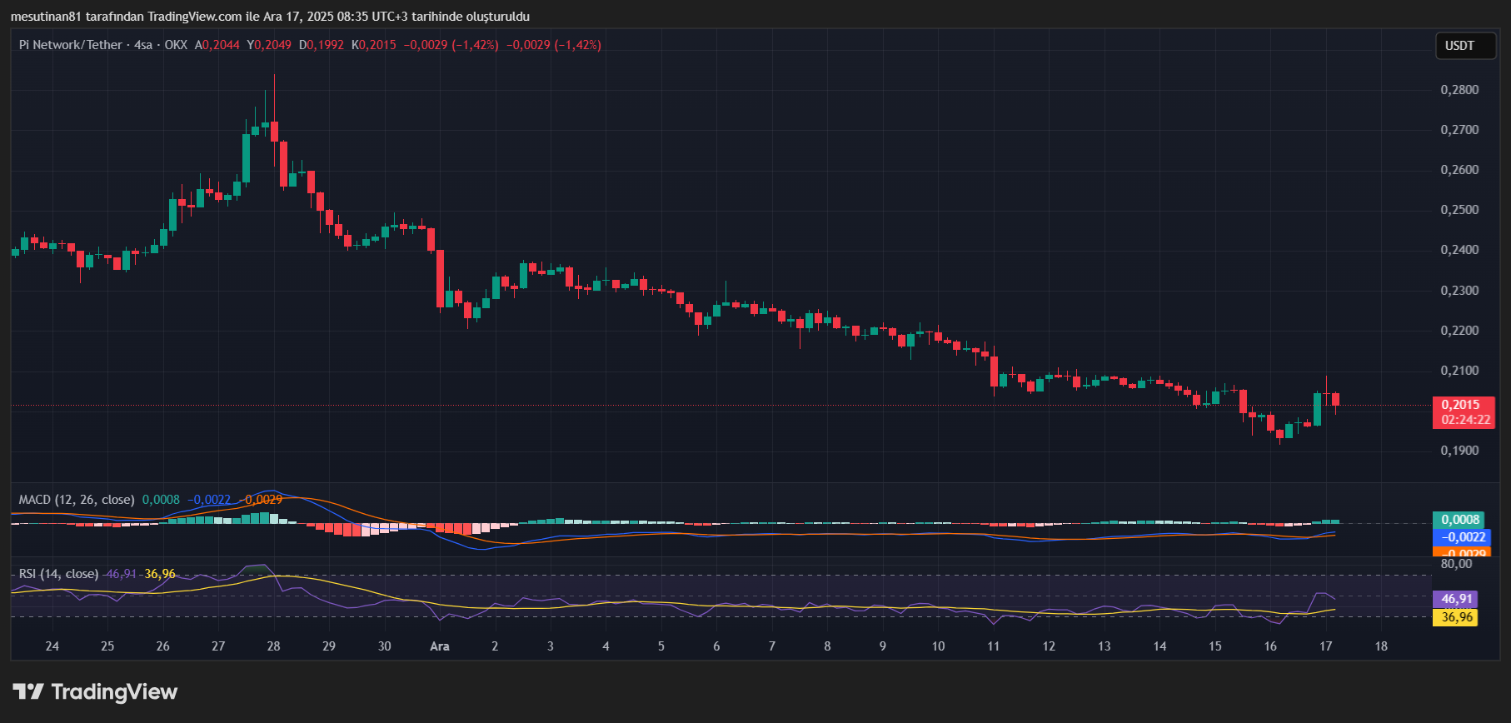Click the purple 46,91 RSI value label
Viewport: 1511px width, 723px height.
click(x=1456, y=599)
